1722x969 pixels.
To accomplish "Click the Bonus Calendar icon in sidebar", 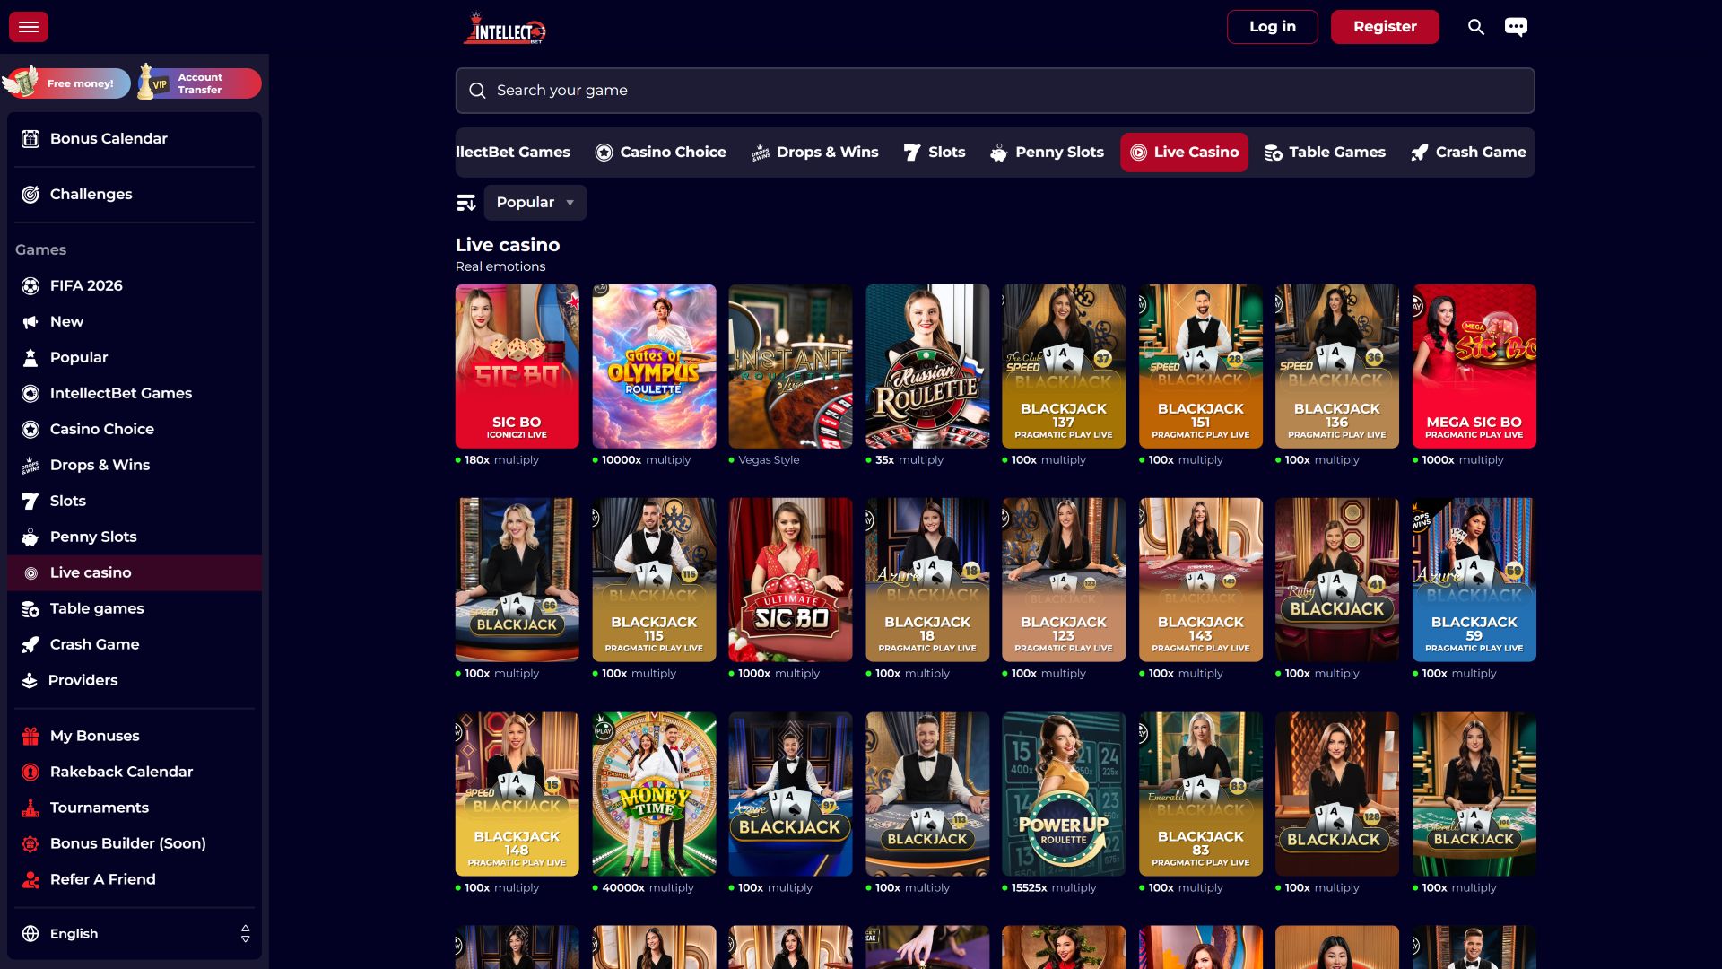I will (x=30, y=139).
